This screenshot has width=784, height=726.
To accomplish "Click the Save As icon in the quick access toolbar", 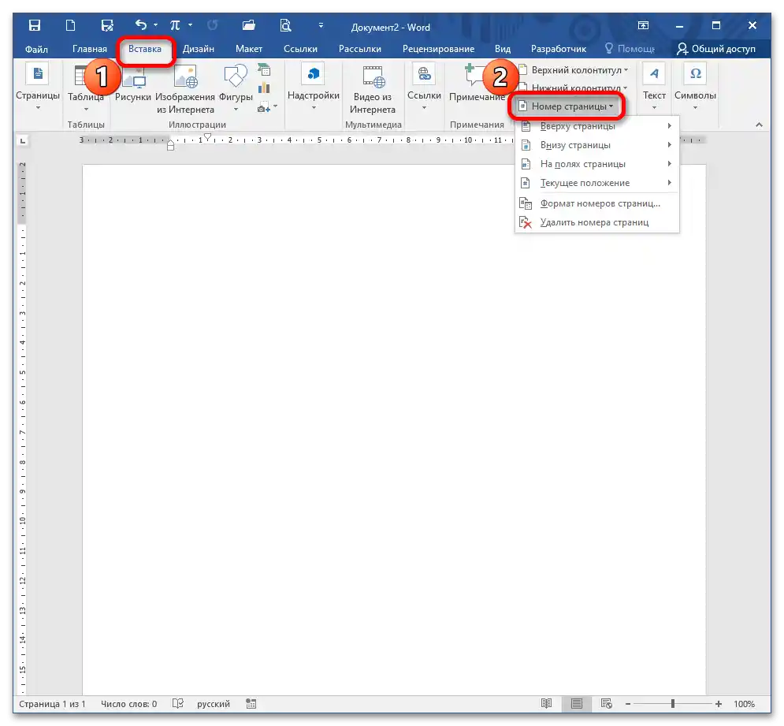I will click(107, 25).
